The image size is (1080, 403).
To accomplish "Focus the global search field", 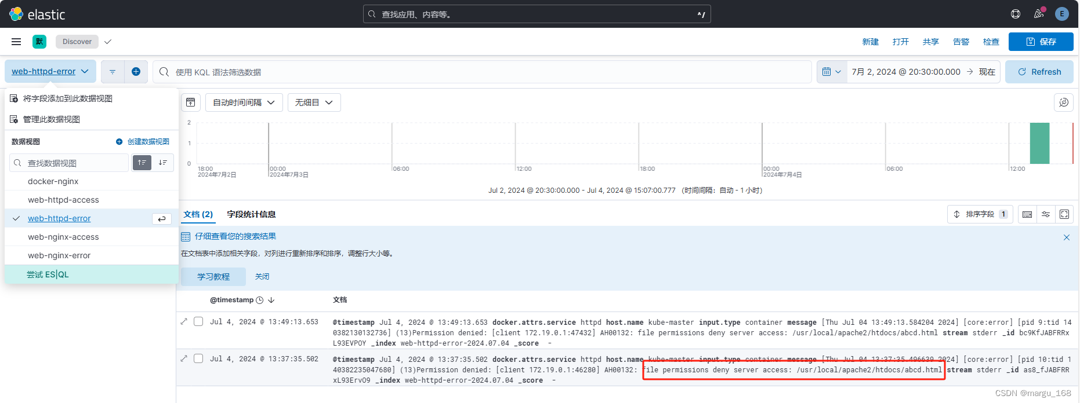I will pos(537,14).
